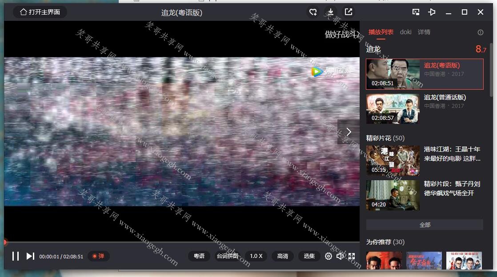
Task: Skip to the next video
Action: 30,256
